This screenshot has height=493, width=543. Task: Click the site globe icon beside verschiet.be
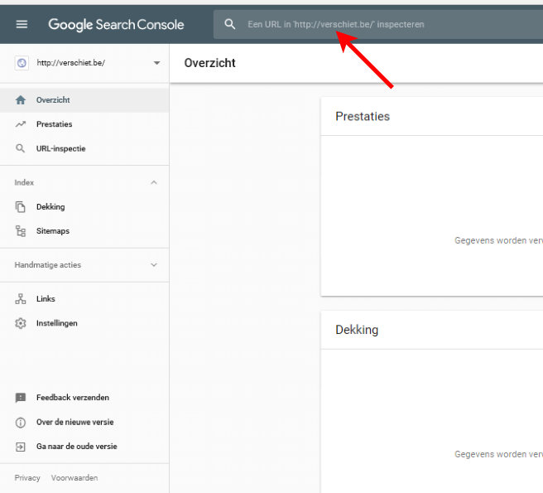pos(22,63)
